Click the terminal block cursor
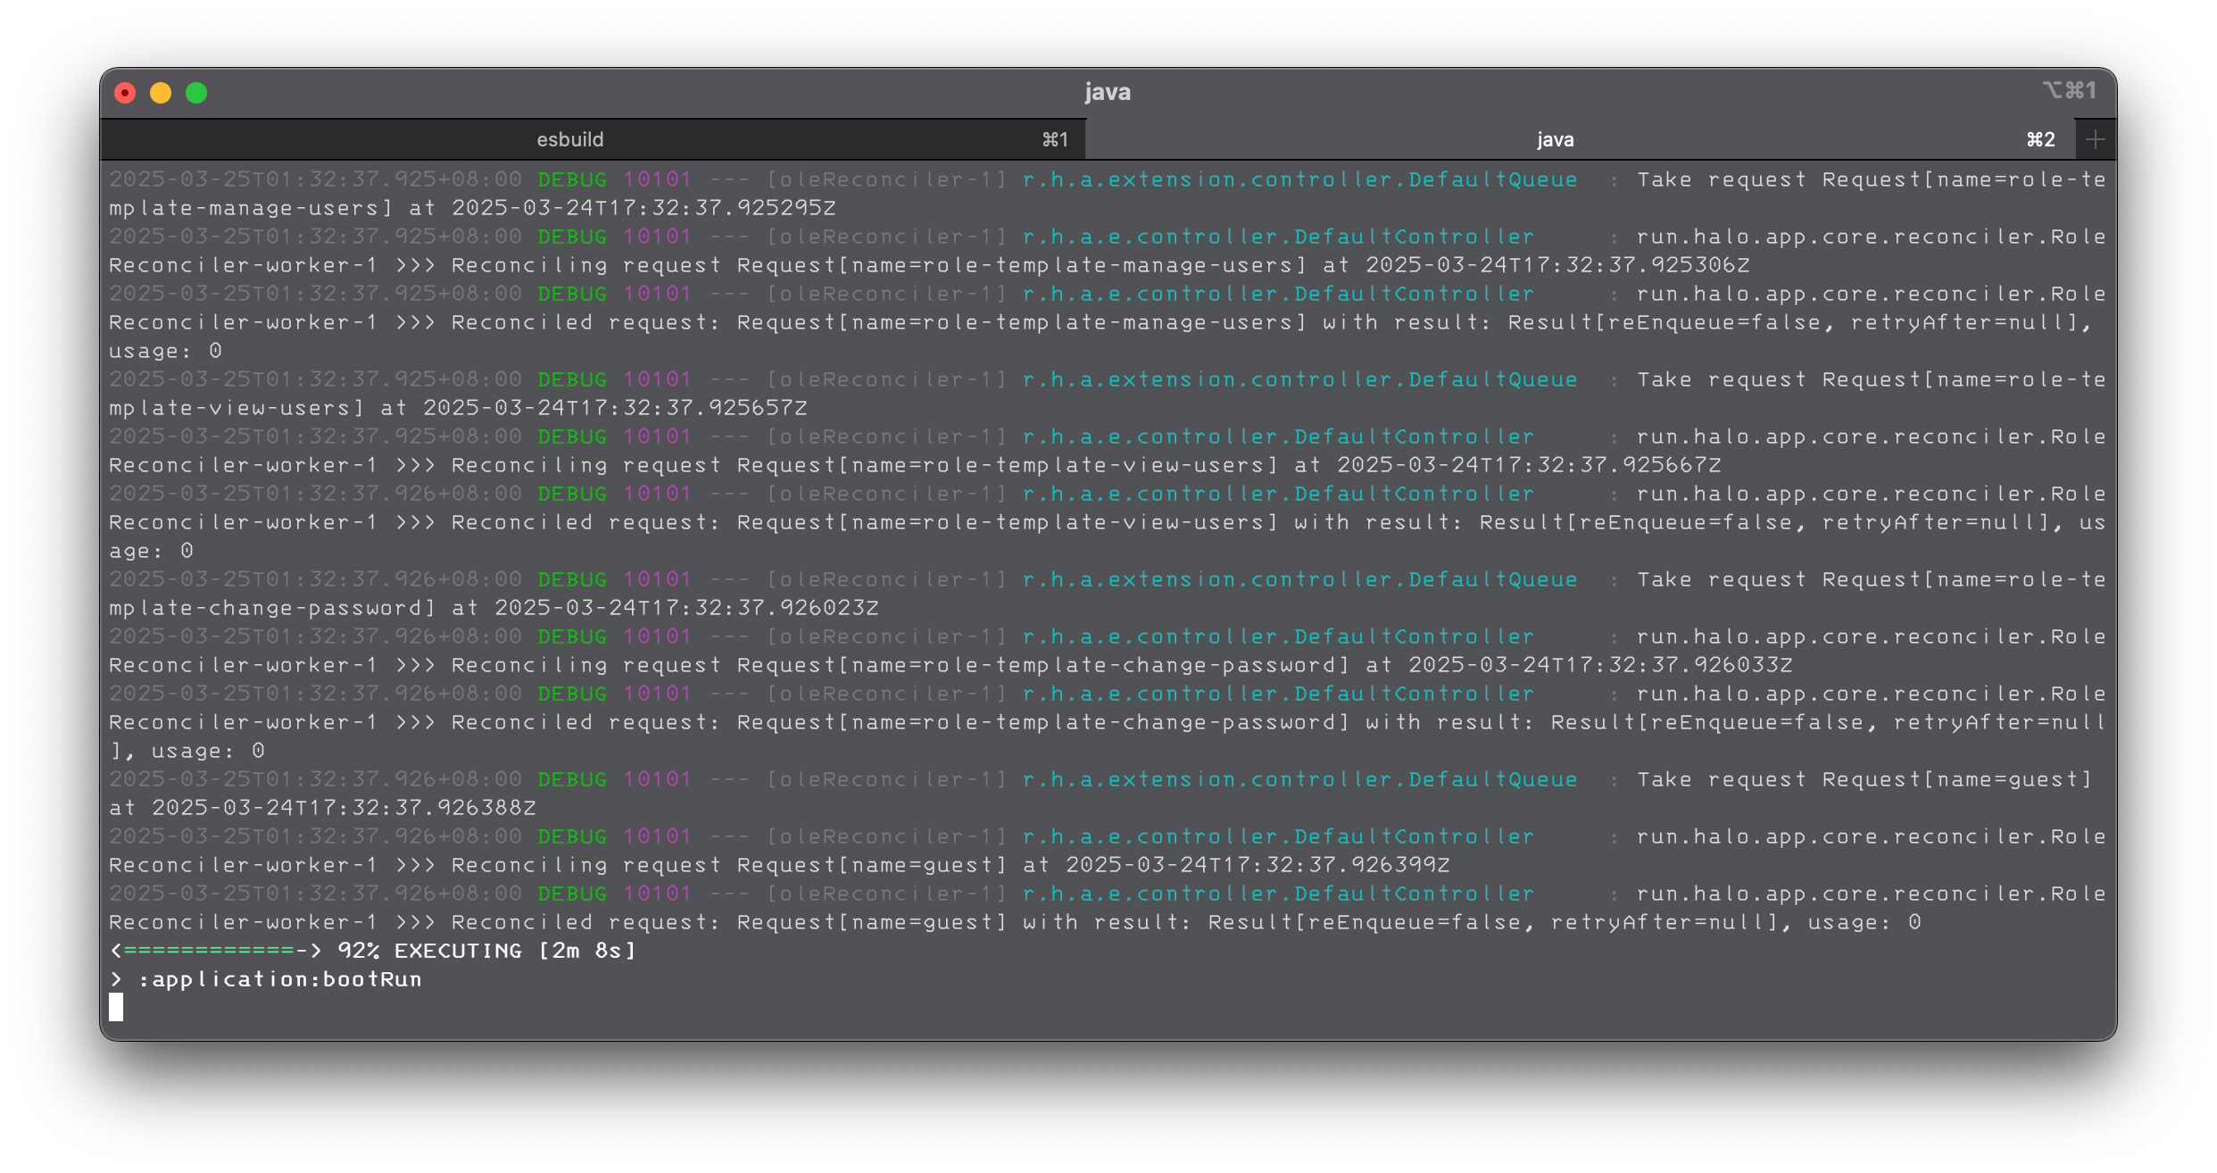Image resolution: width=2217 pixels, height=1173 pixels. coord(116,1007)
